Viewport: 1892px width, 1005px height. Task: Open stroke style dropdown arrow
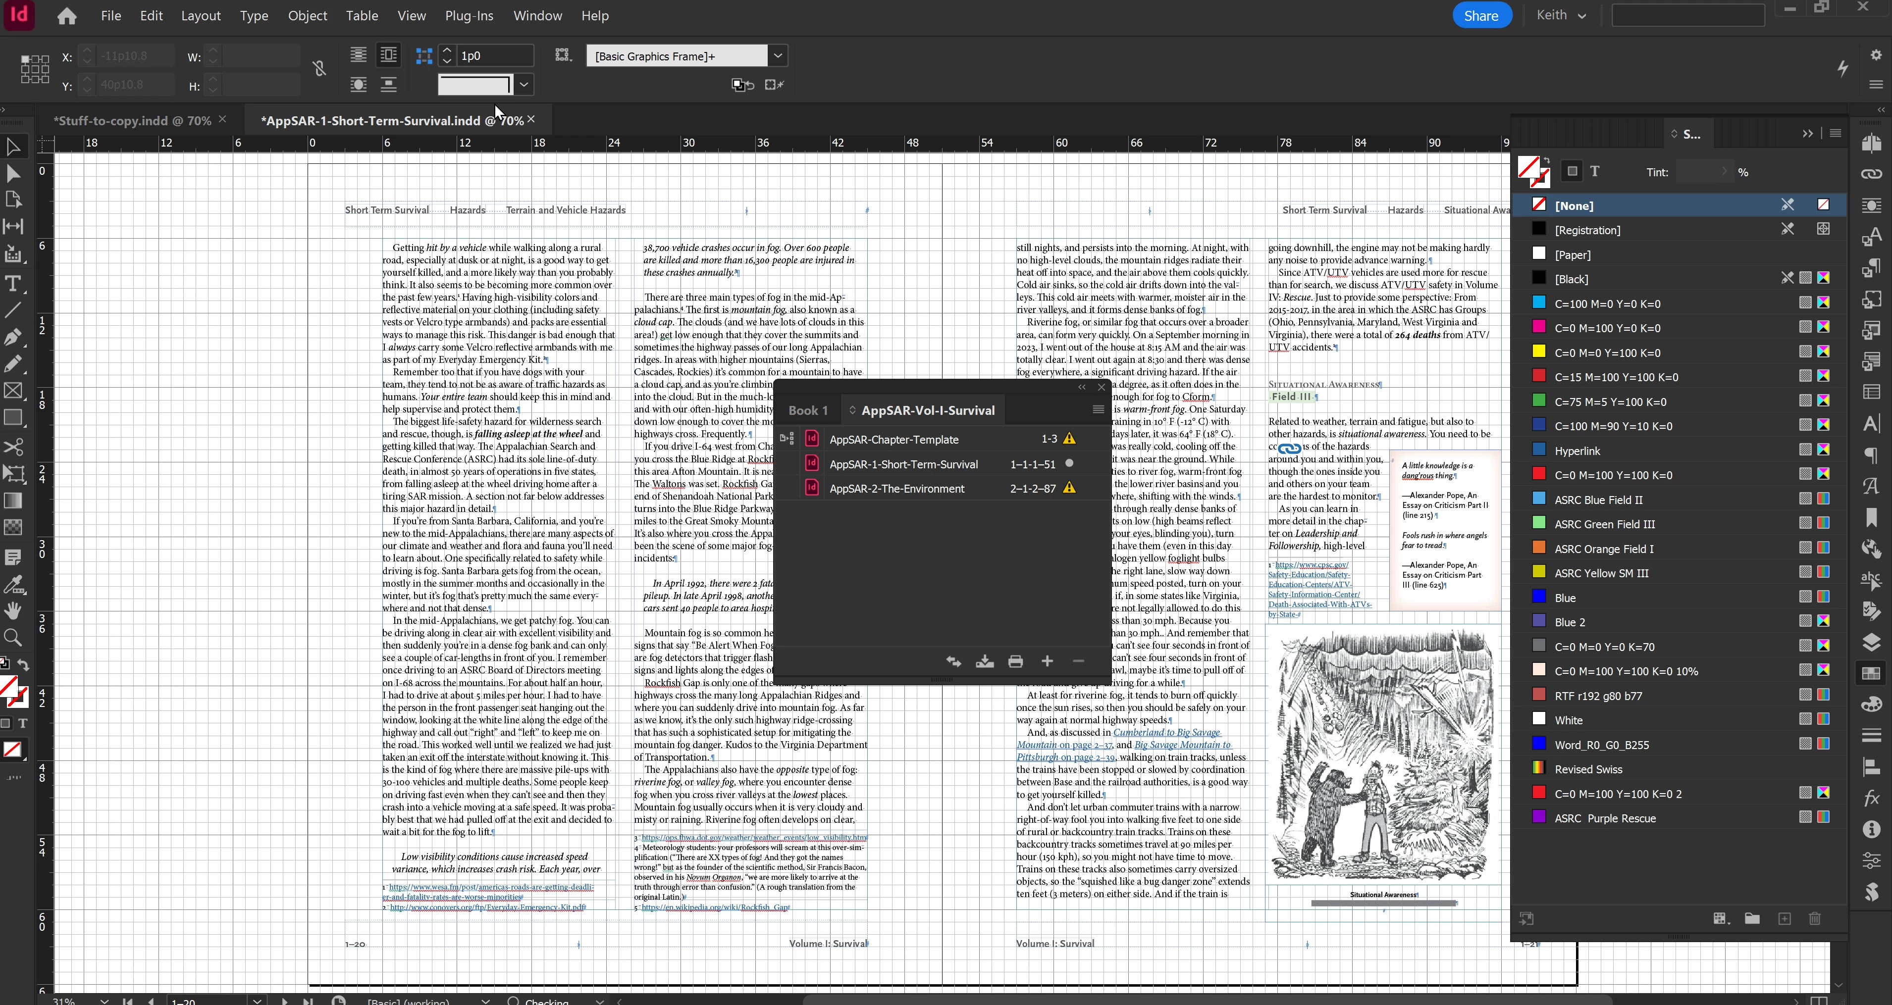pos(524,85)
